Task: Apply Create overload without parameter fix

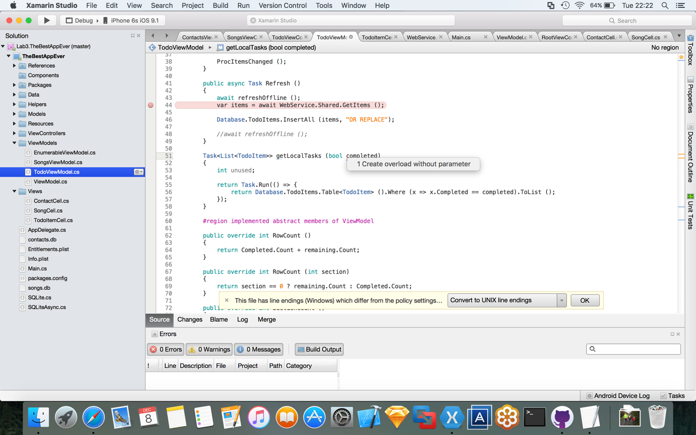Action: click(413, 164)
